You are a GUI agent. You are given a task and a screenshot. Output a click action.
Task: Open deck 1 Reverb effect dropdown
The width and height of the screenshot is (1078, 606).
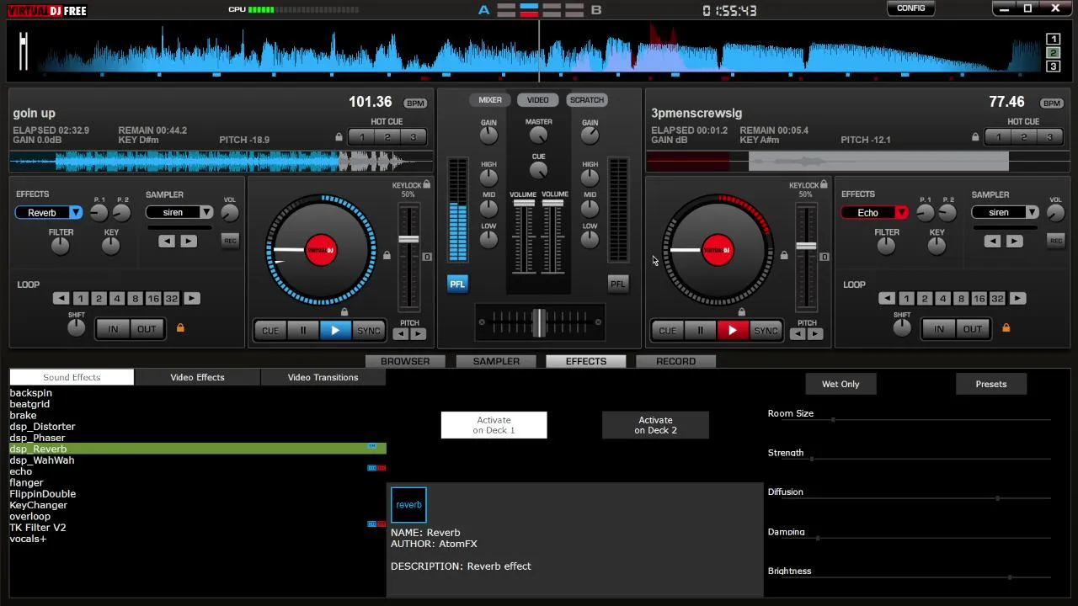[x=76, y=213]
